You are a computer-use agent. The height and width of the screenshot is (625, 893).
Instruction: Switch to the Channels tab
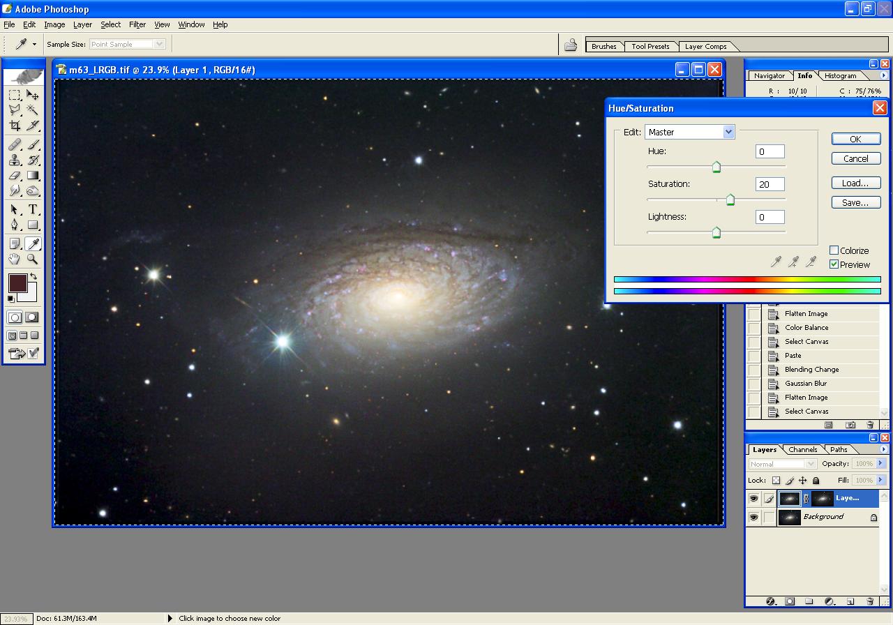802,450
